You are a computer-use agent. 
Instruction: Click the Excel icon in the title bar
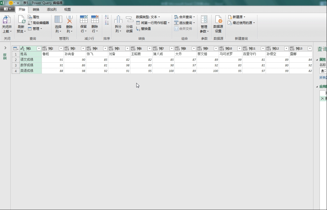point(3,3)
